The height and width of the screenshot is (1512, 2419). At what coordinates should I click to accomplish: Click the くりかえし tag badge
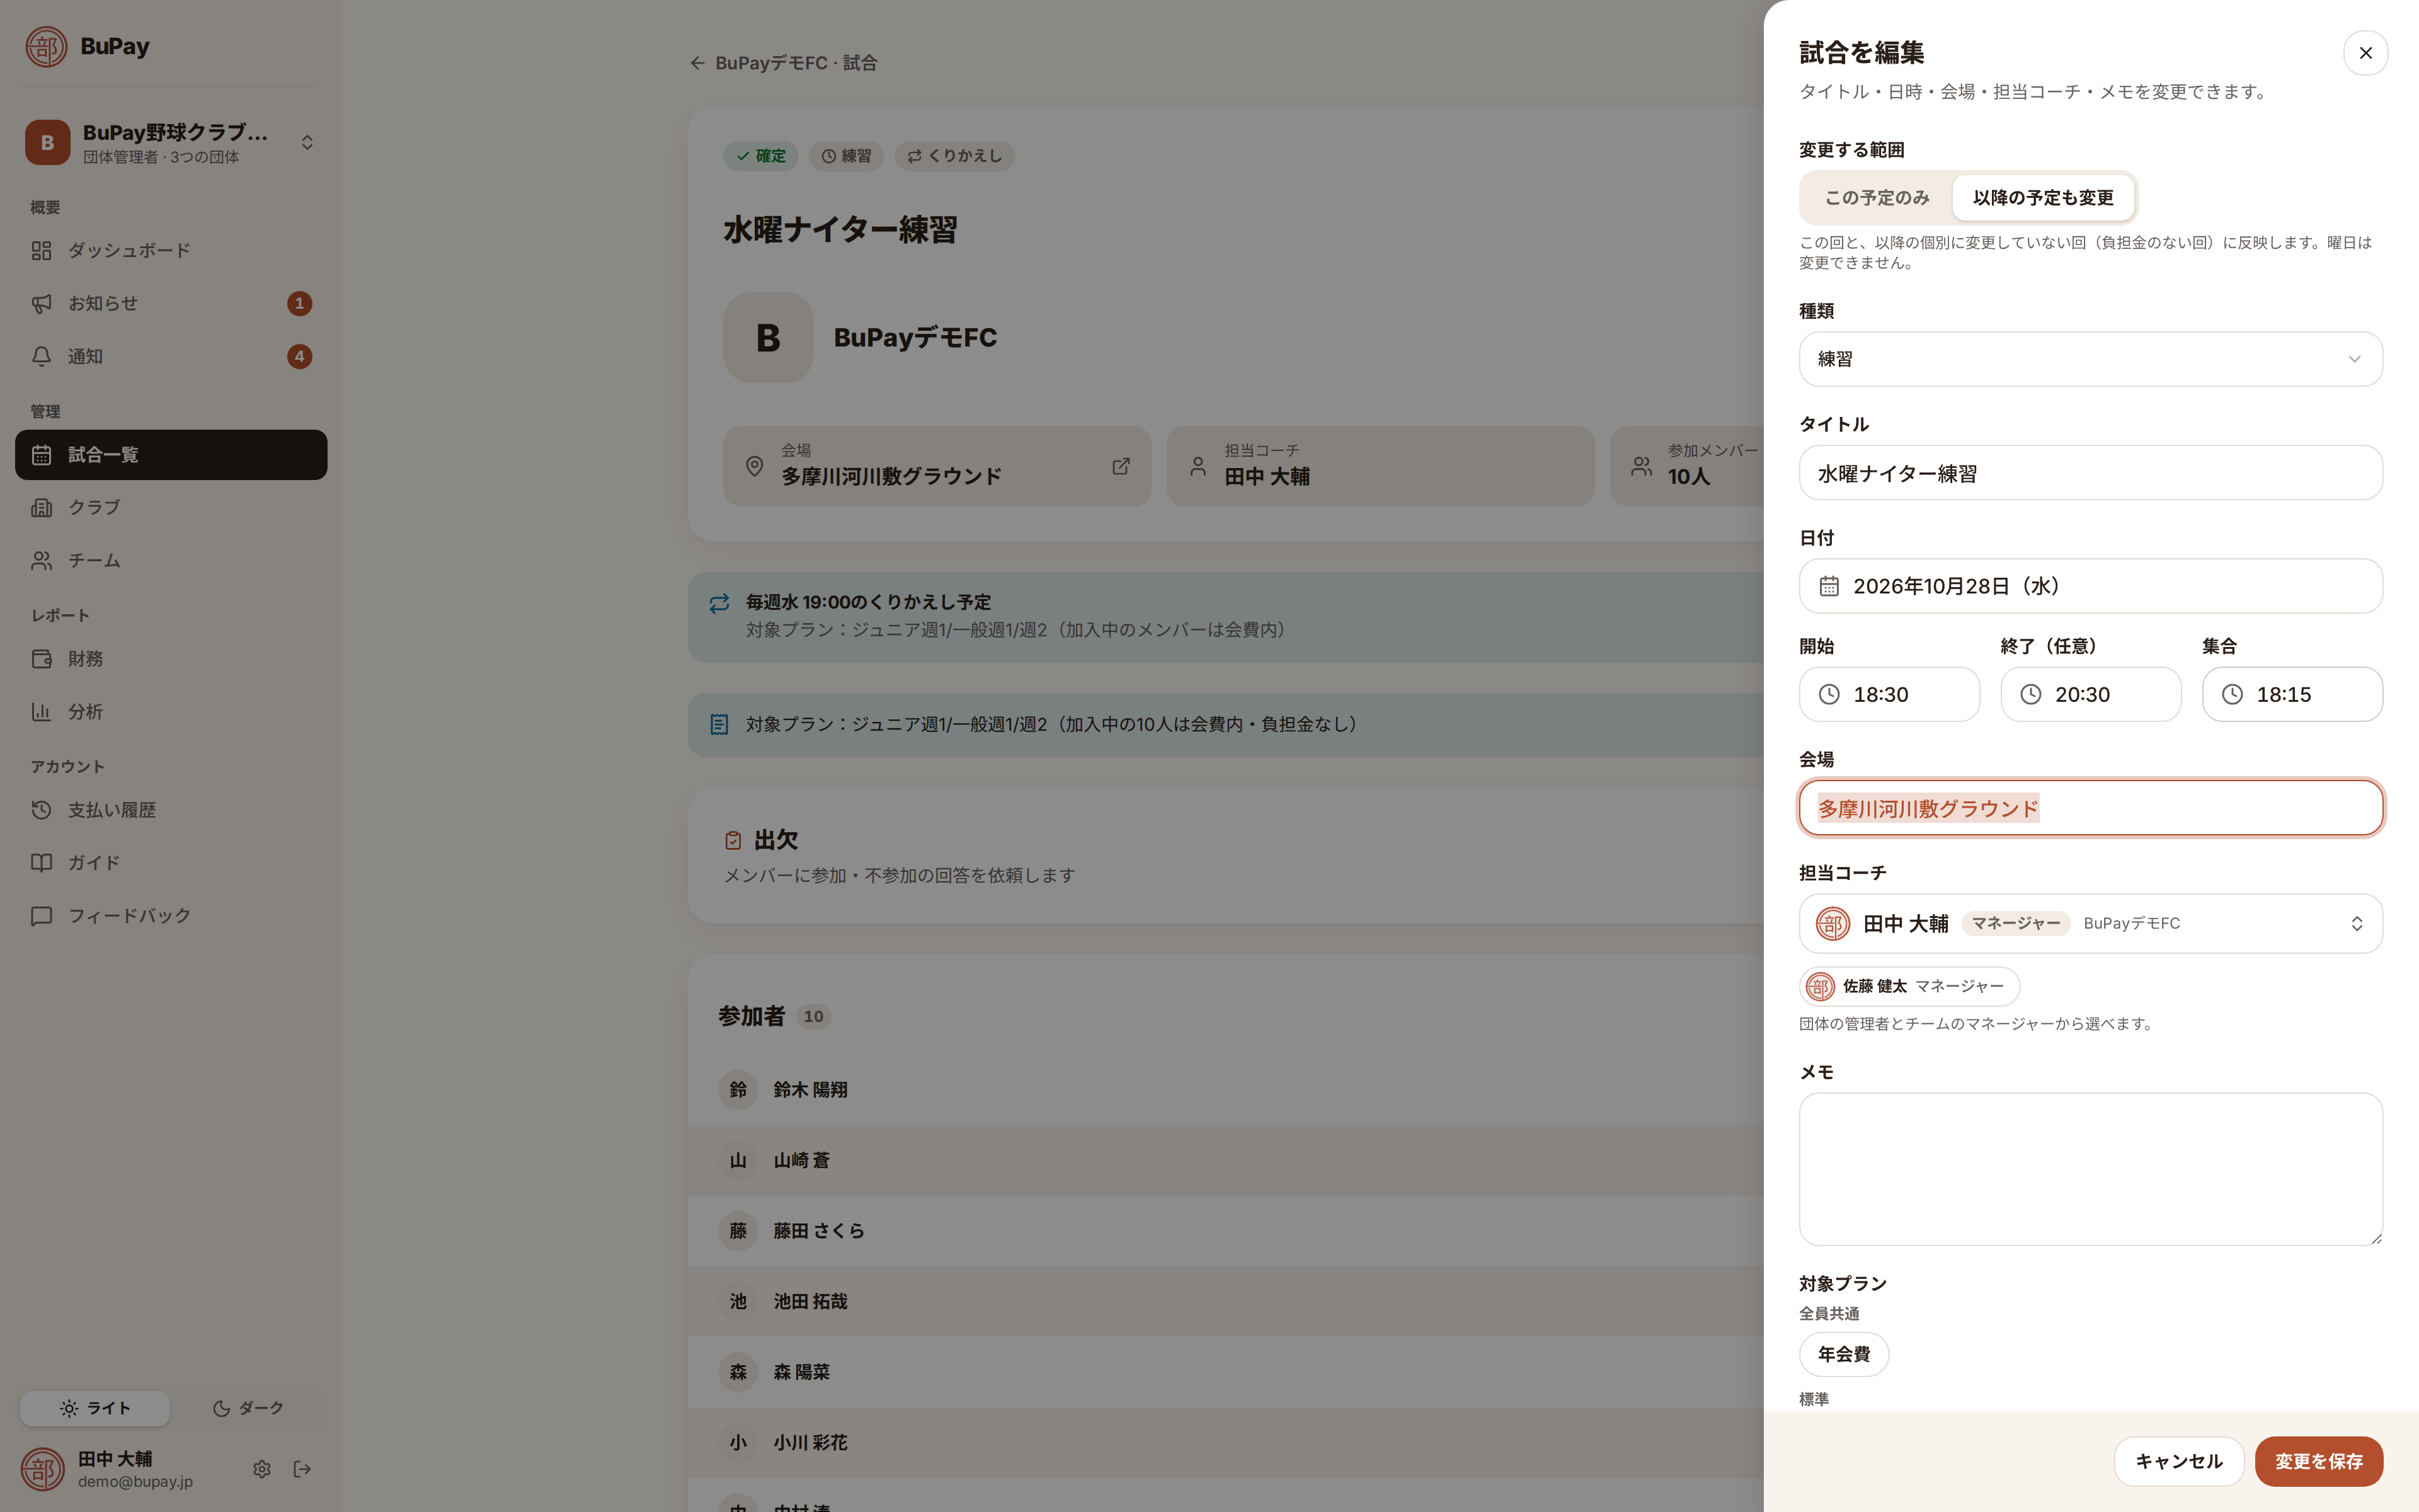pos(954,156)
